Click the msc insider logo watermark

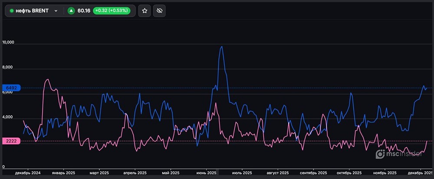pos(398,153)
